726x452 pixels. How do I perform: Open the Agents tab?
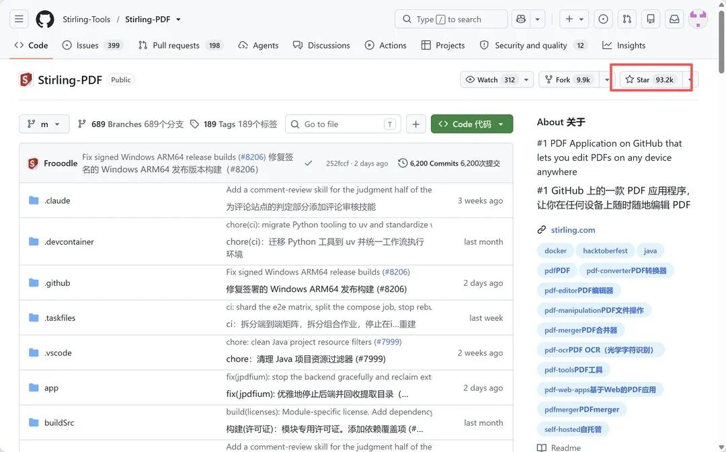pyautogui.click(x=258, y=45)
